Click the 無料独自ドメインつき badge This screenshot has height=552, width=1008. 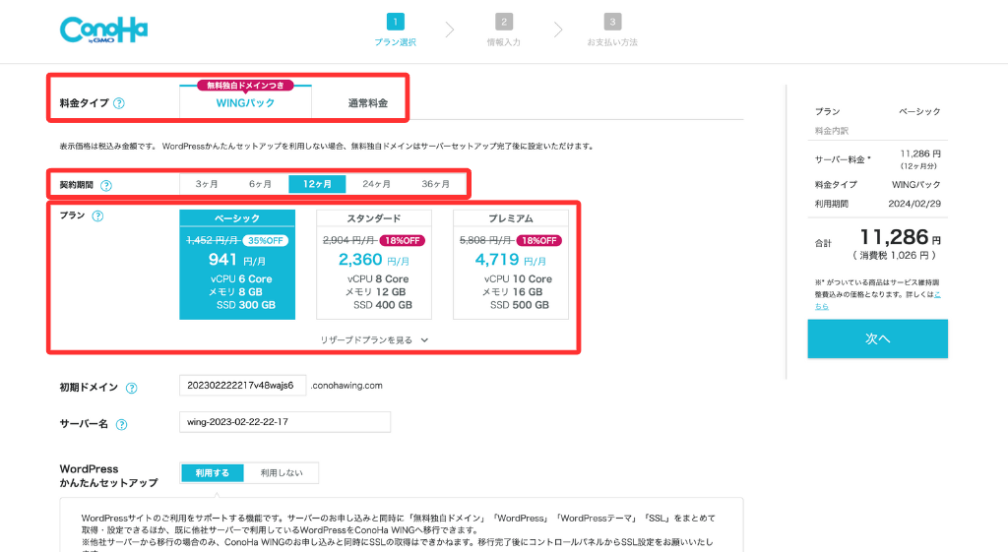click(245, 86)
